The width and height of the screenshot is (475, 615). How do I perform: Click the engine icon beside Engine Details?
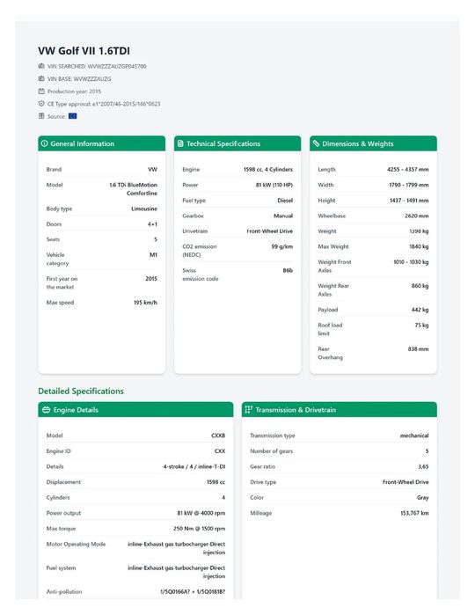(47, 409)
